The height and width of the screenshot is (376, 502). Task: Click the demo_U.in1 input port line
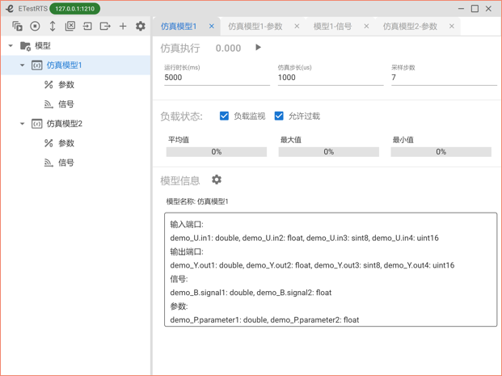(x=304, y=238)
